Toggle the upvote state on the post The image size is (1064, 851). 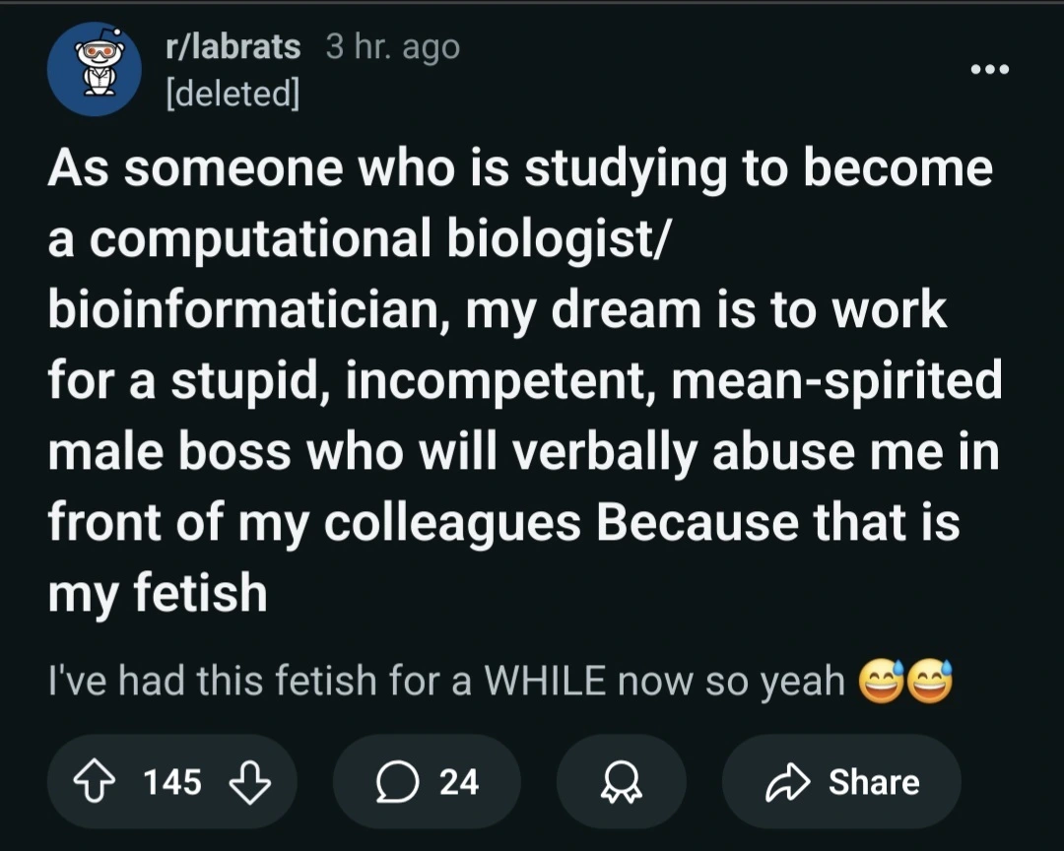96,782
